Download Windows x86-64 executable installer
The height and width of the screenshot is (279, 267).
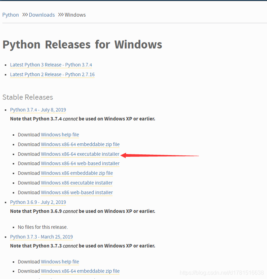[x=80, y=154]
